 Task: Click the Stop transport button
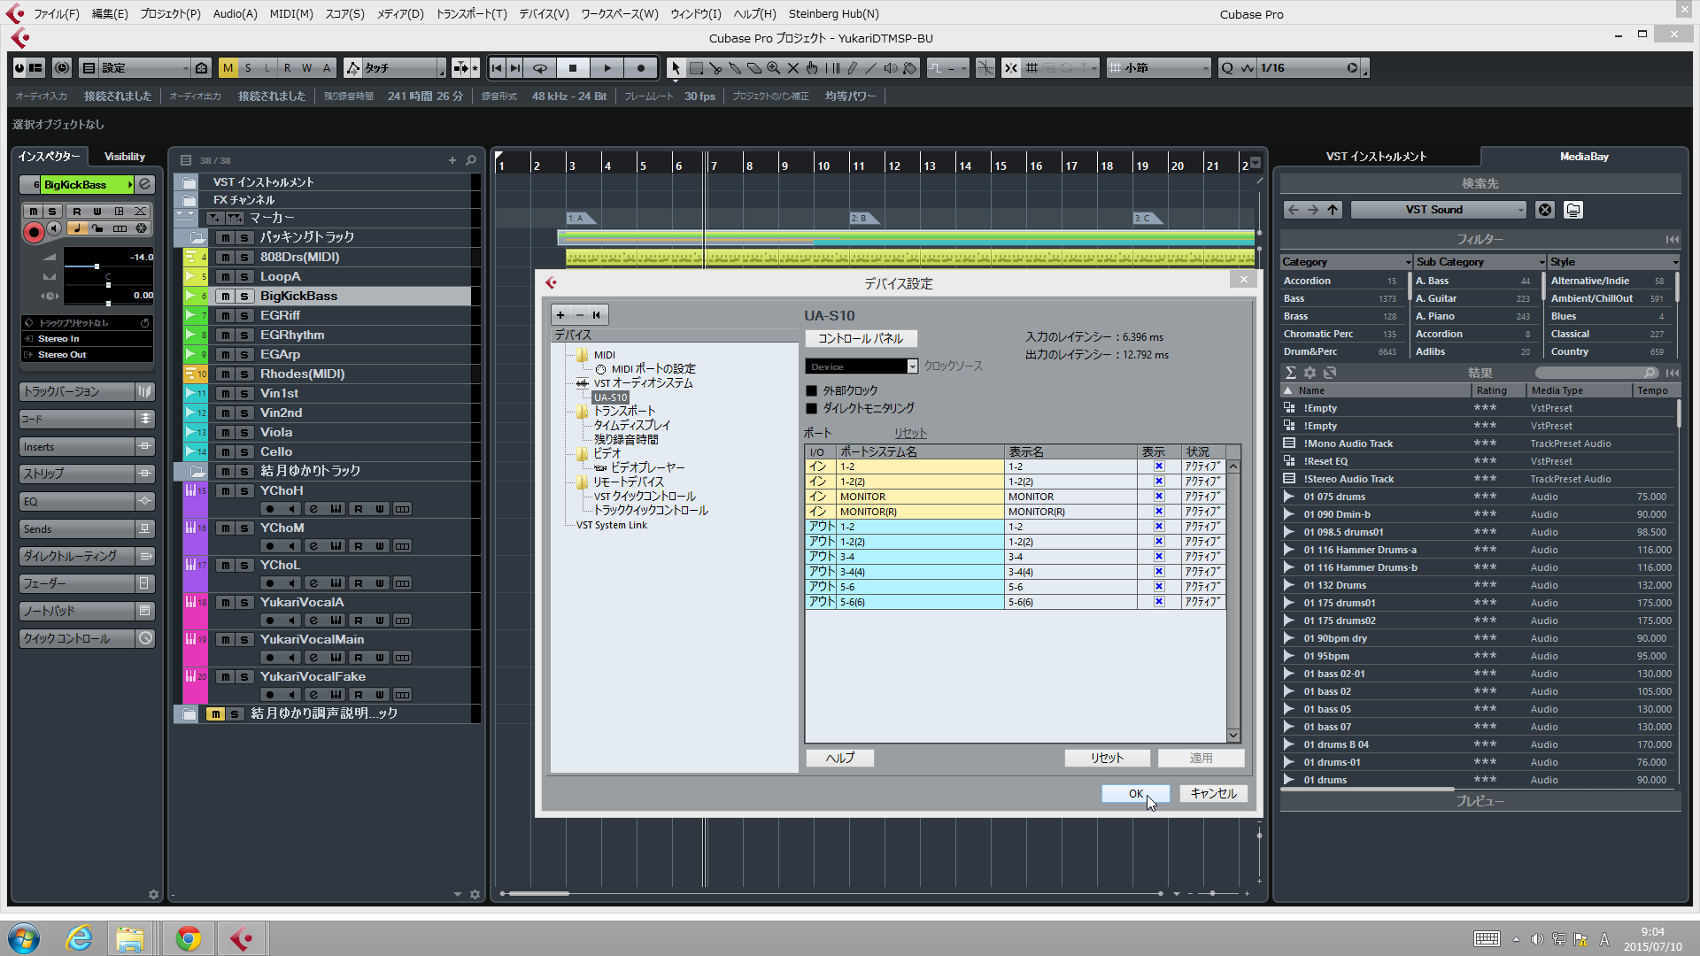573,68
